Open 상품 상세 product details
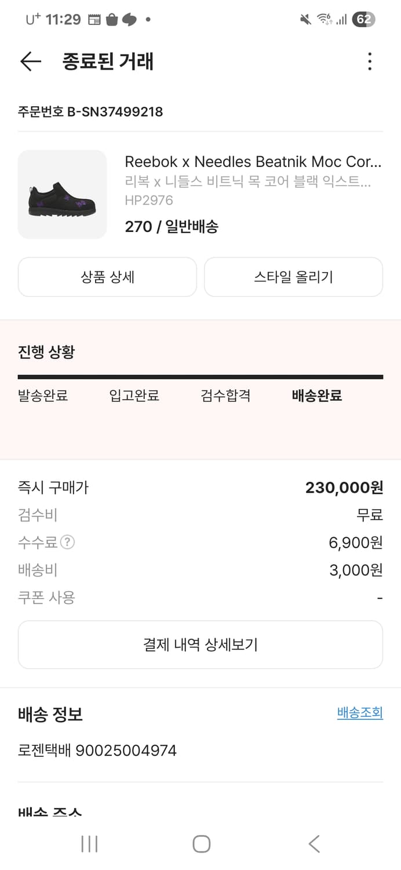 click(x=107, y=277)
